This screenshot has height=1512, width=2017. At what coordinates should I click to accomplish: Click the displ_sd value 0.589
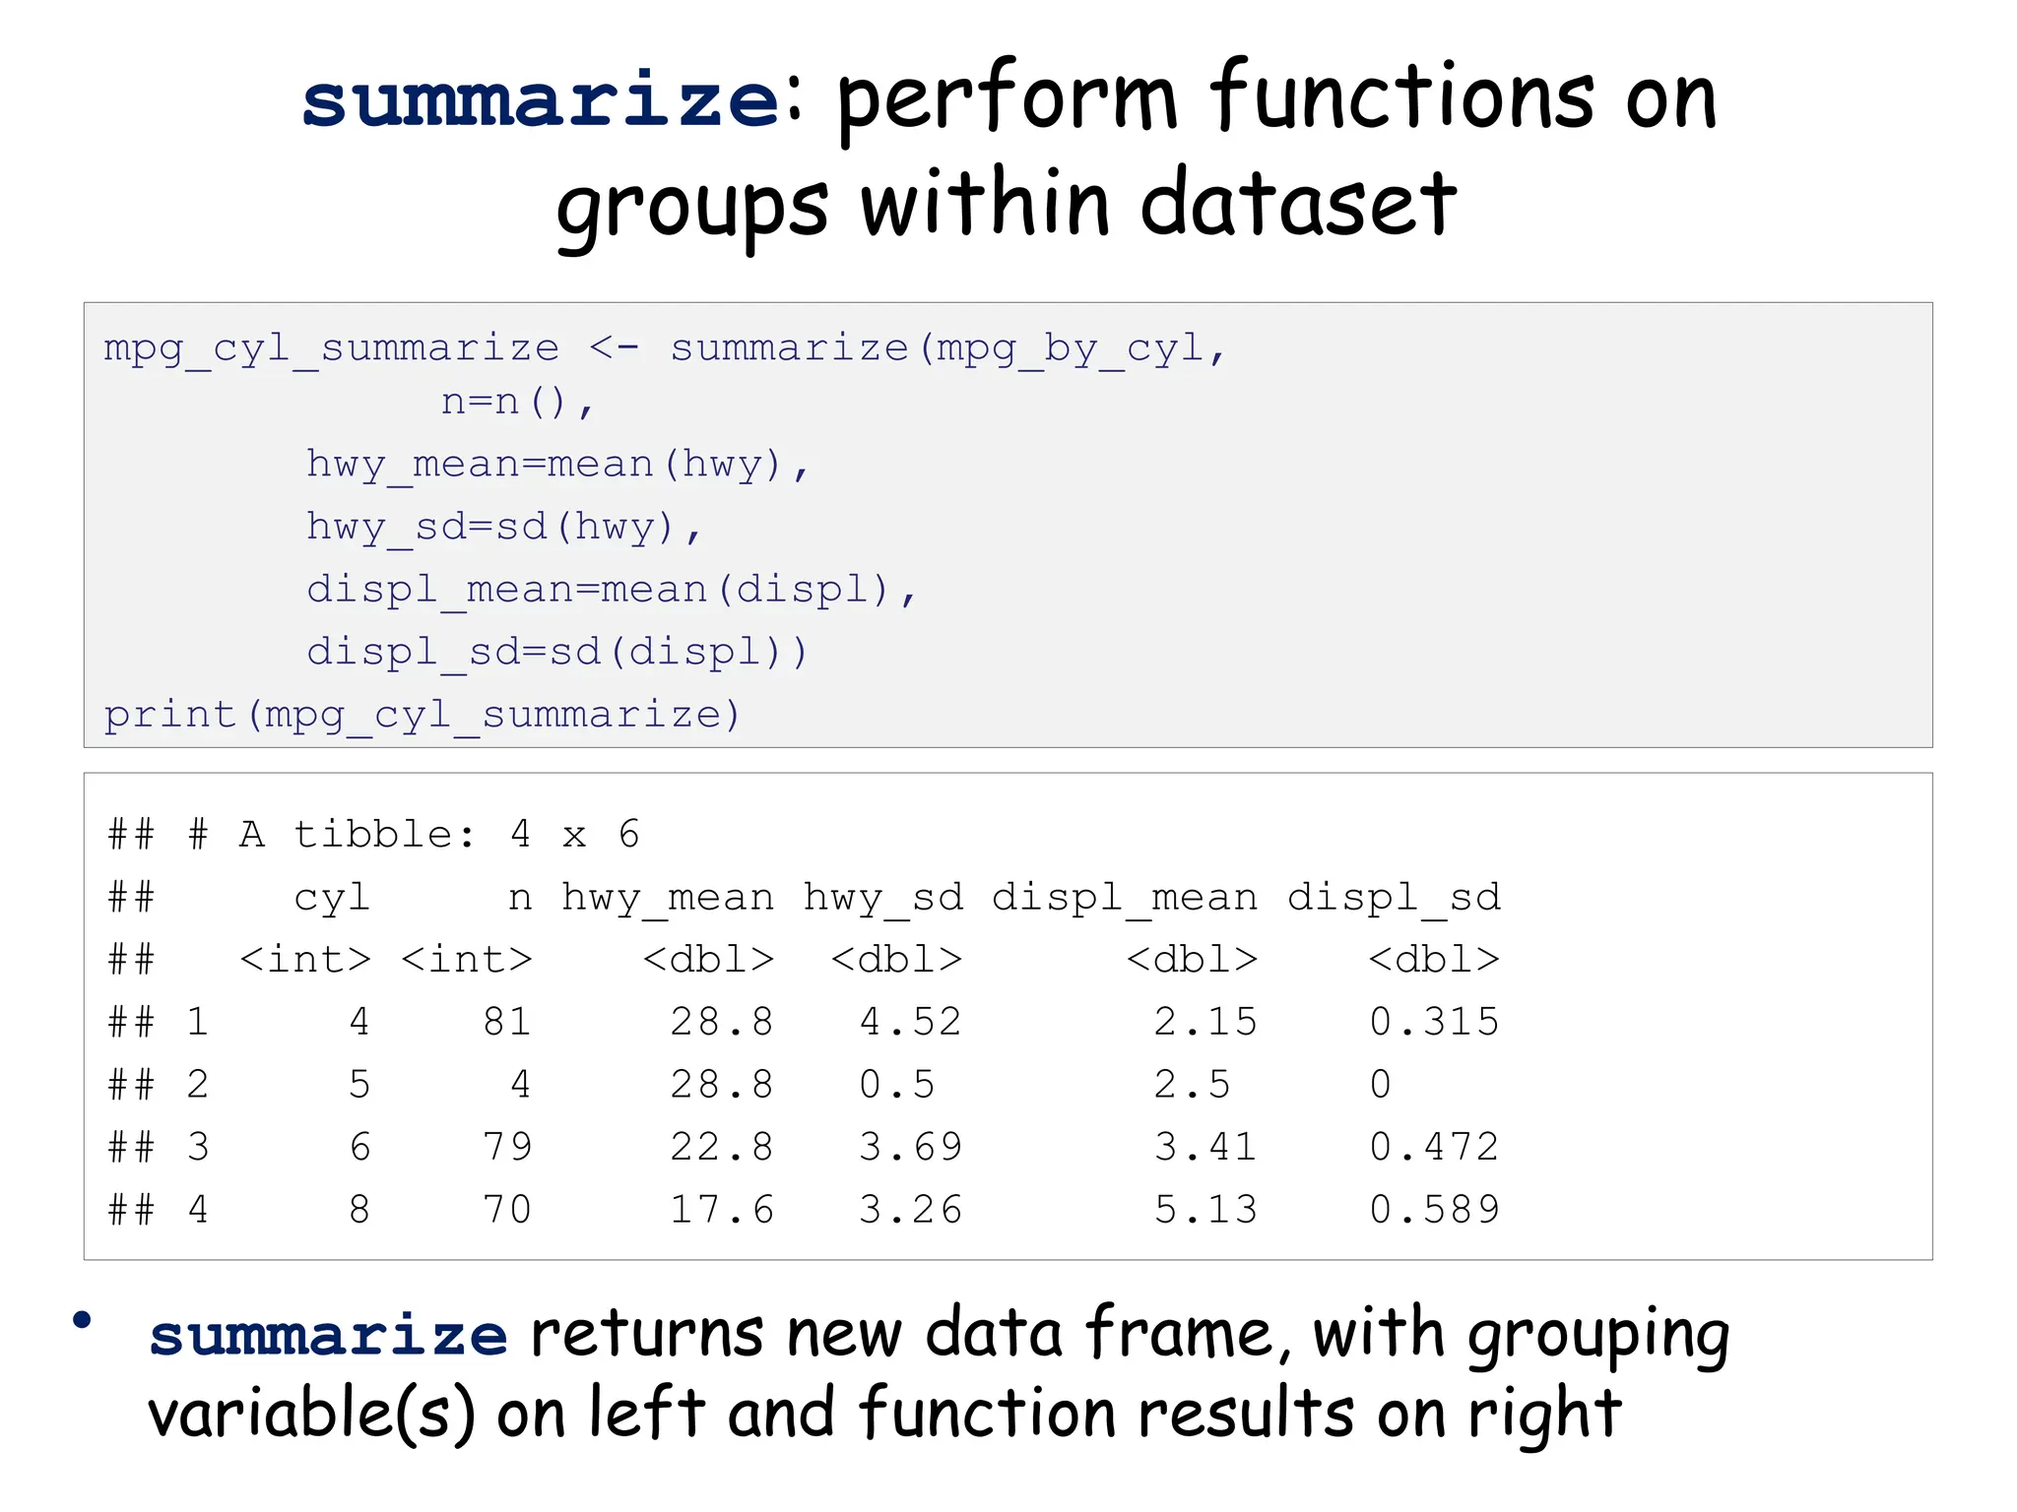pos(1434,1210)
